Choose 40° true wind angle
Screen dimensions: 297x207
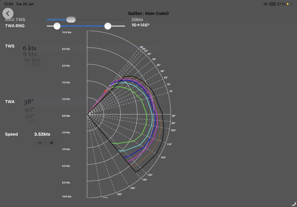28,109
